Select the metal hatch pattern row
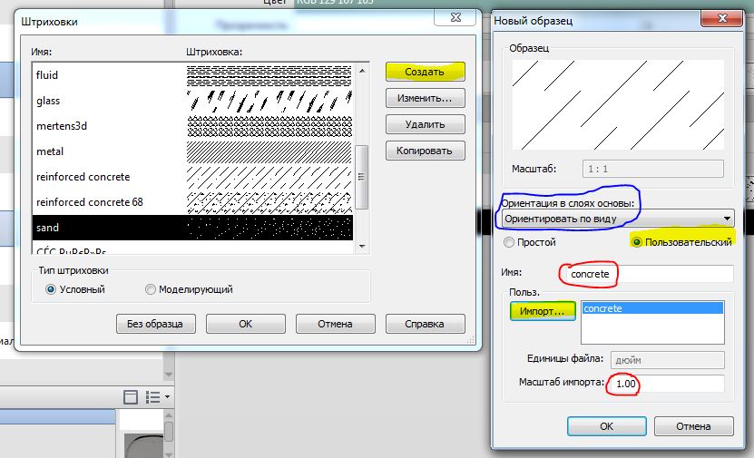The height and width of the screenshot is (458, 754). pos(192,151)
